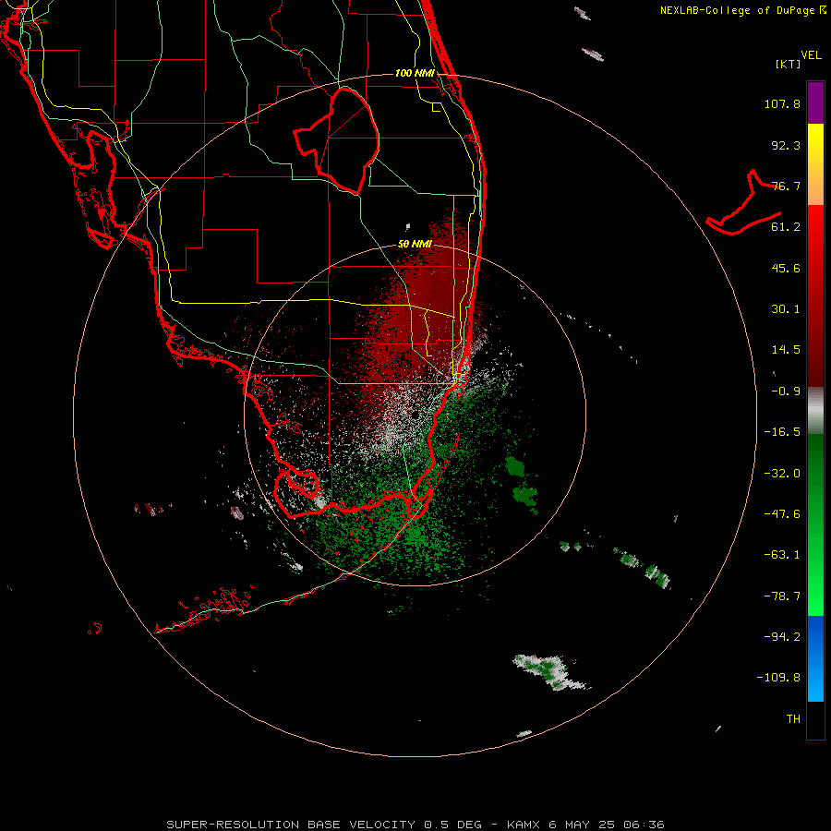Click the -0.9 scale value
Screen dimensions: 831x831
[786, 391]
